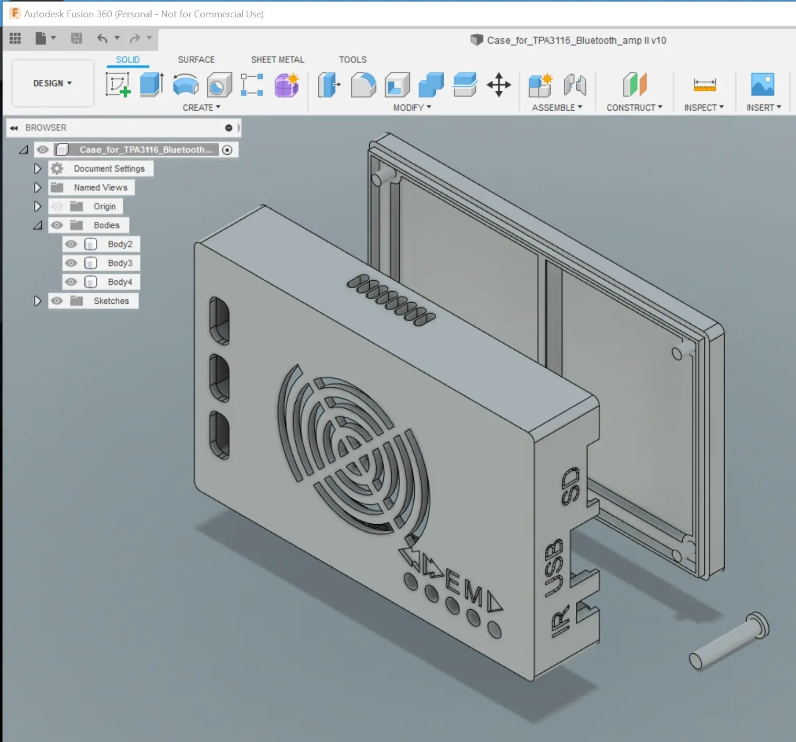Select the Hole tool
796x742 pixels.
click(x=219, y=84)
